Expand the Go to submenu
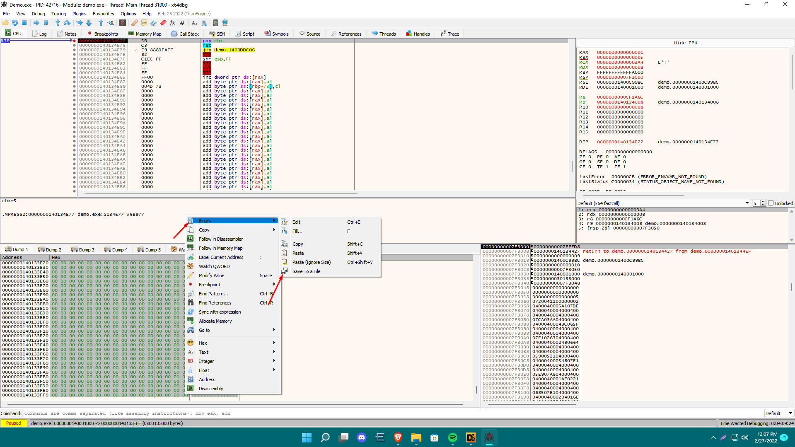Screen dimensions: 795x447 pos(234,330)
